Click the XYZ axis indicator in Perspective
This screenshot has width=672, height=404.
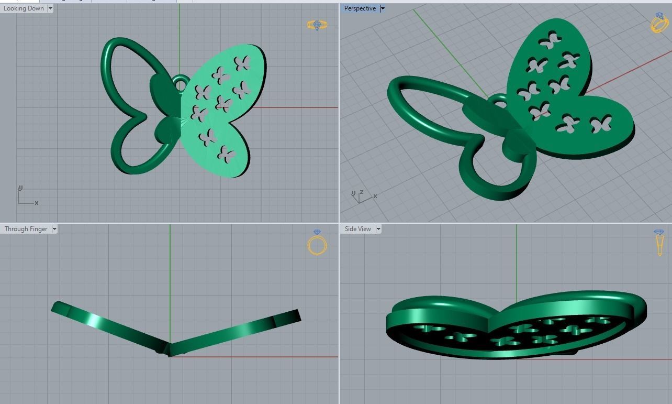(364, 196)
